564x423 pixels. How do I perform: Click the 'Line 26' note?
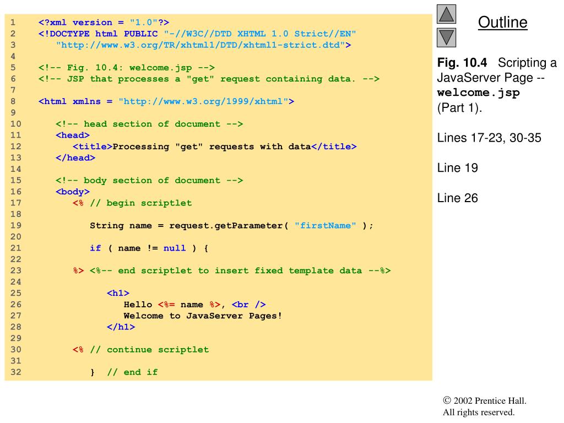click(x=457, y=198)
